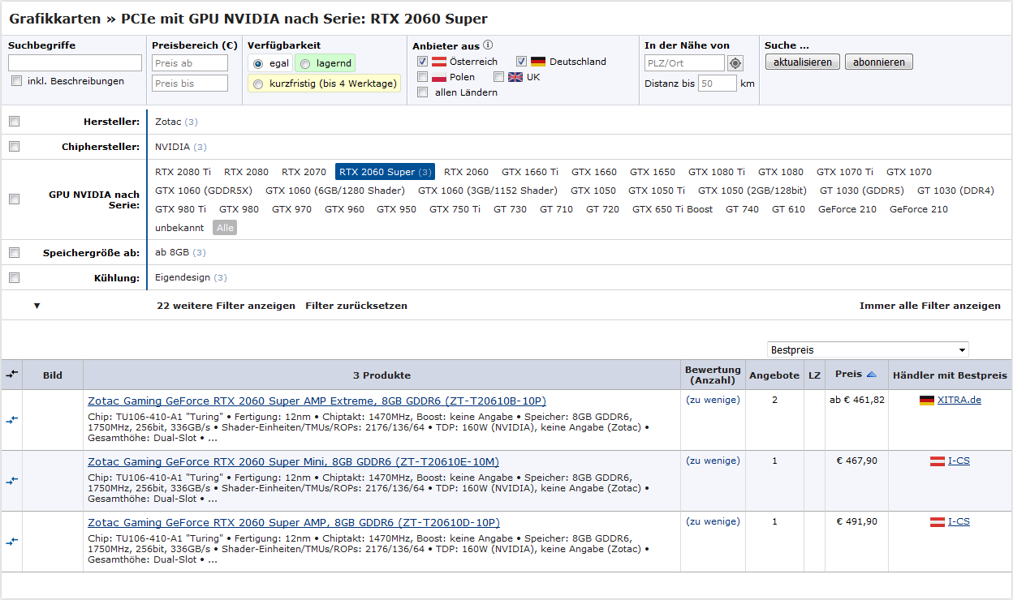The width and height of the screenshot is (1013, 600).
Task: Select the lagernd availability radio button
Action: 305,63
